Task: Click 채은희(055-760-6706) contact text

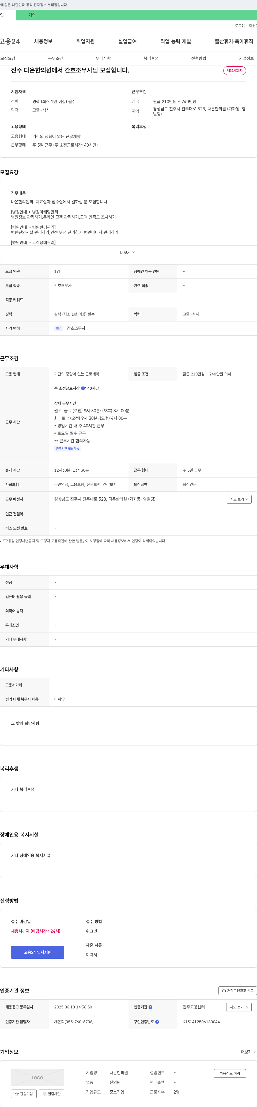Action: 74,1022
